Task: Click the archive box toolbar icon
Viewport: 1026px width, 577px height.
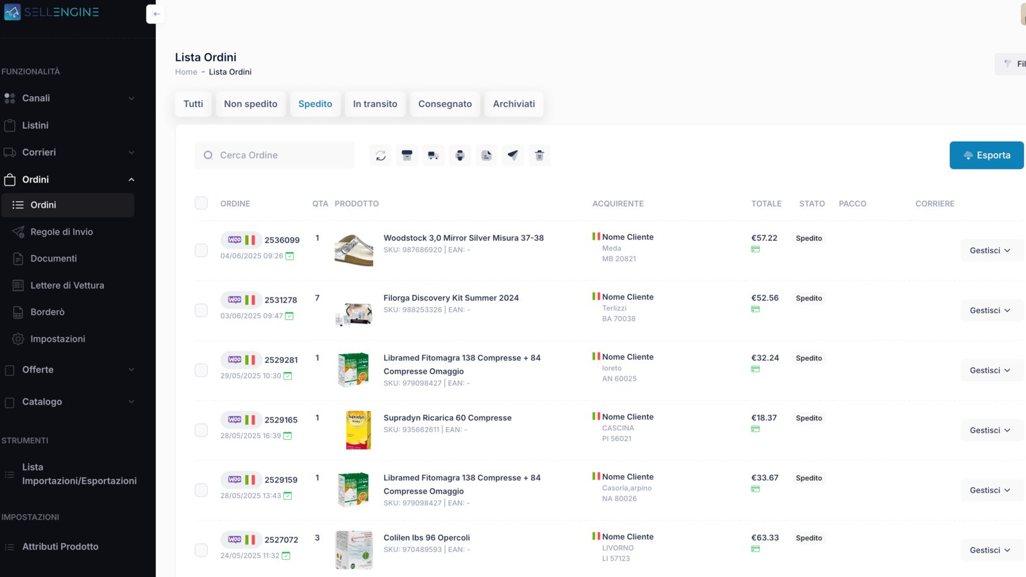Action: (x=407, y=155)
